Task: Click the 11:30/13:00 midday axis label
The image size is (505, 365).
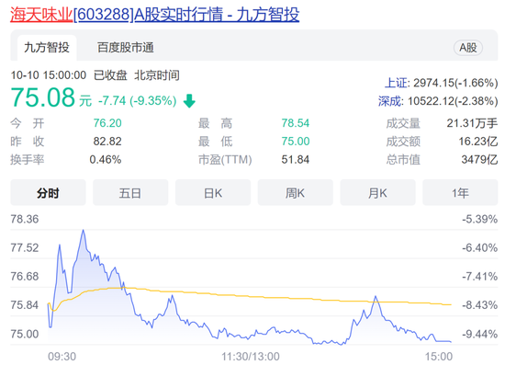Action: 251,357
